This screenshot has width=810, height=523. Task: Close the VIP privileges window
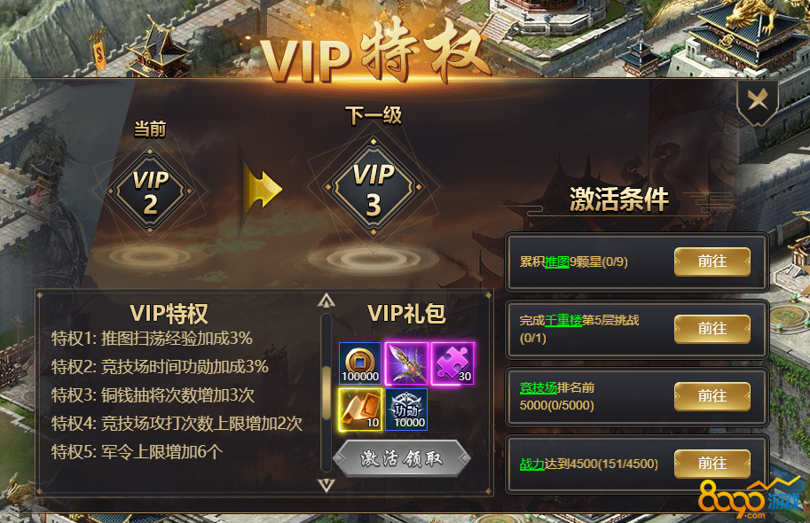point(758,100)
